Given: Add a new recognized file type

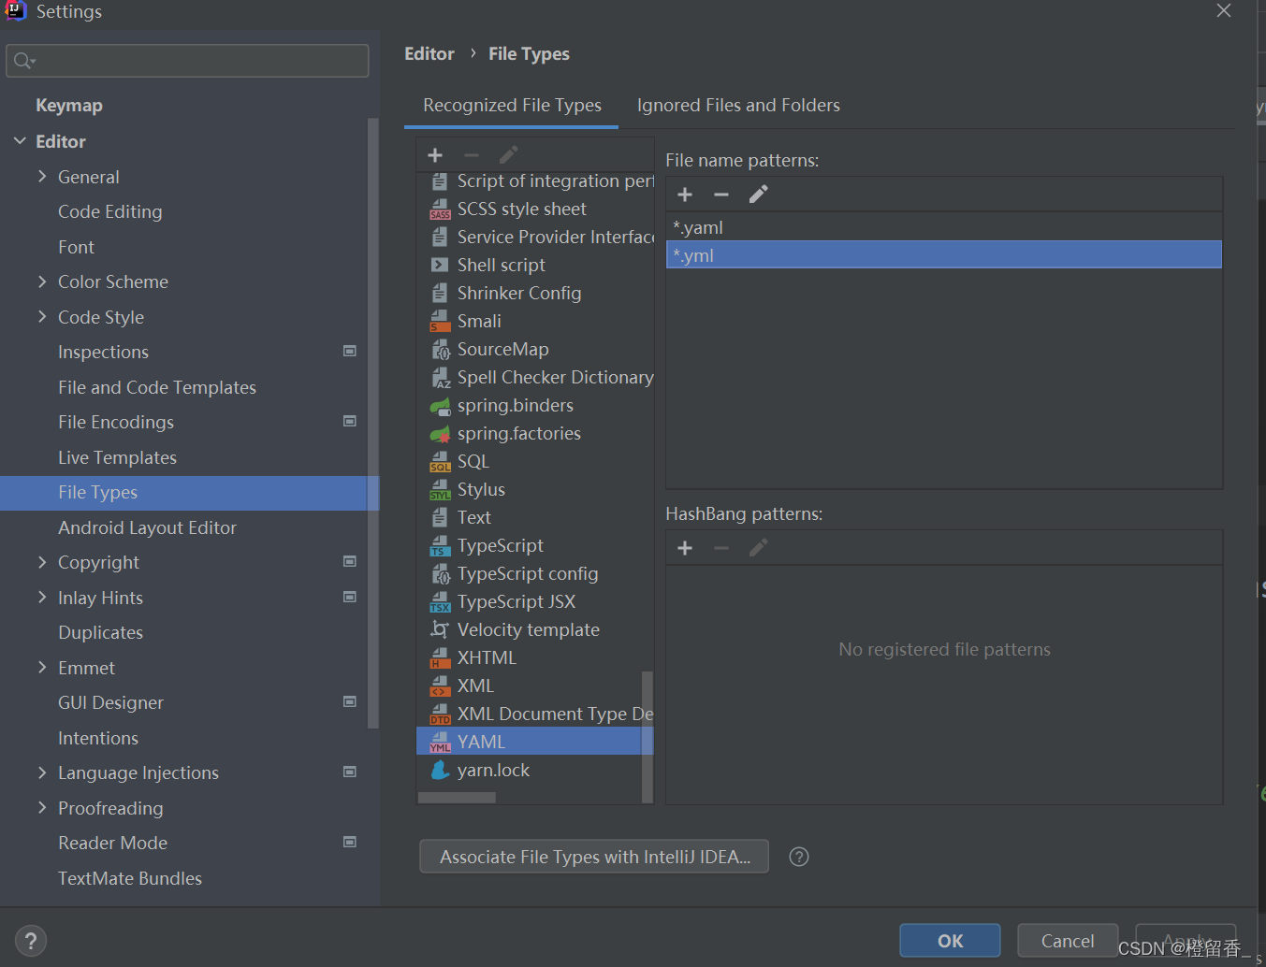Looking at the screenshot, I should (x=435, y=155).
